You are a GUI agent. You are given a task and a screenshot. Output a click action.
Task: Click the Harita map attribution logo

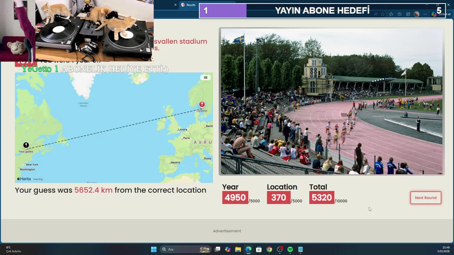(x=24, y=179)
